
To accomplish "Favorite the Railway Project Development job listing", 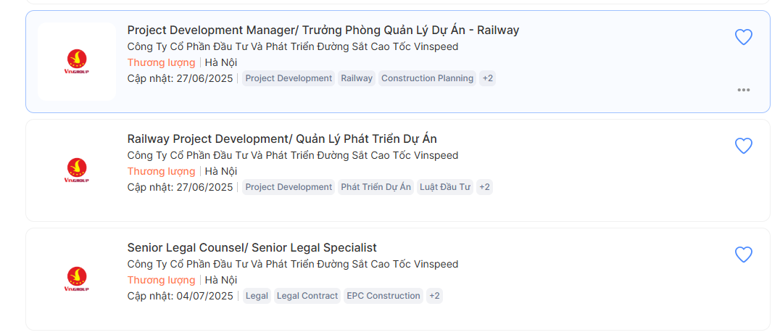I will click(x=743, y=146).
